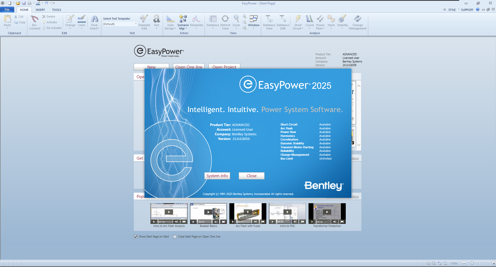The image size is (496, 267).
Task: Click the Open One-line button
Action: coord(189,66)
